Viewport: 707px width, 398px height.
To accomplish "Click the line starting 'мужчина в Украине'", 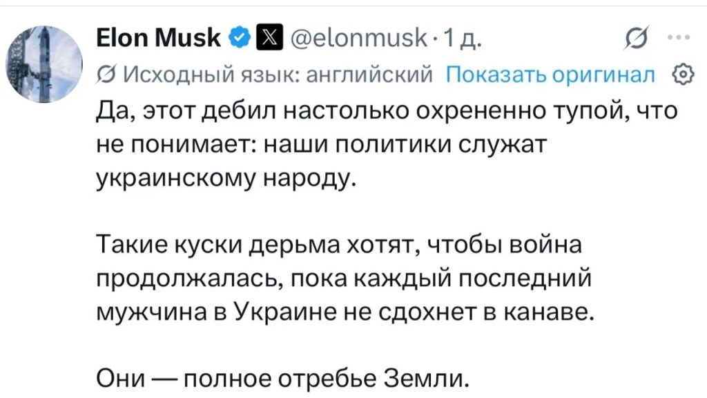I will click(345, 312).
